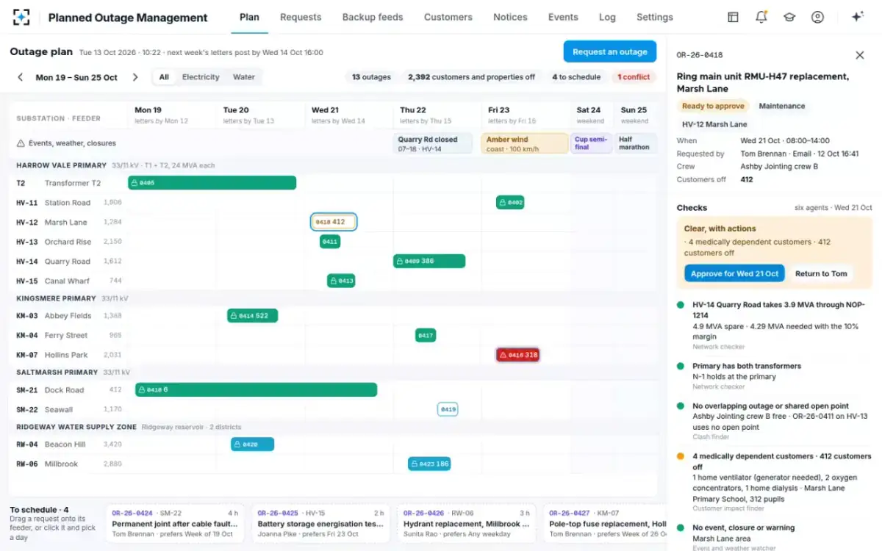Open the Backup feeds tab
882x551 pixels.
pos(373,17)
